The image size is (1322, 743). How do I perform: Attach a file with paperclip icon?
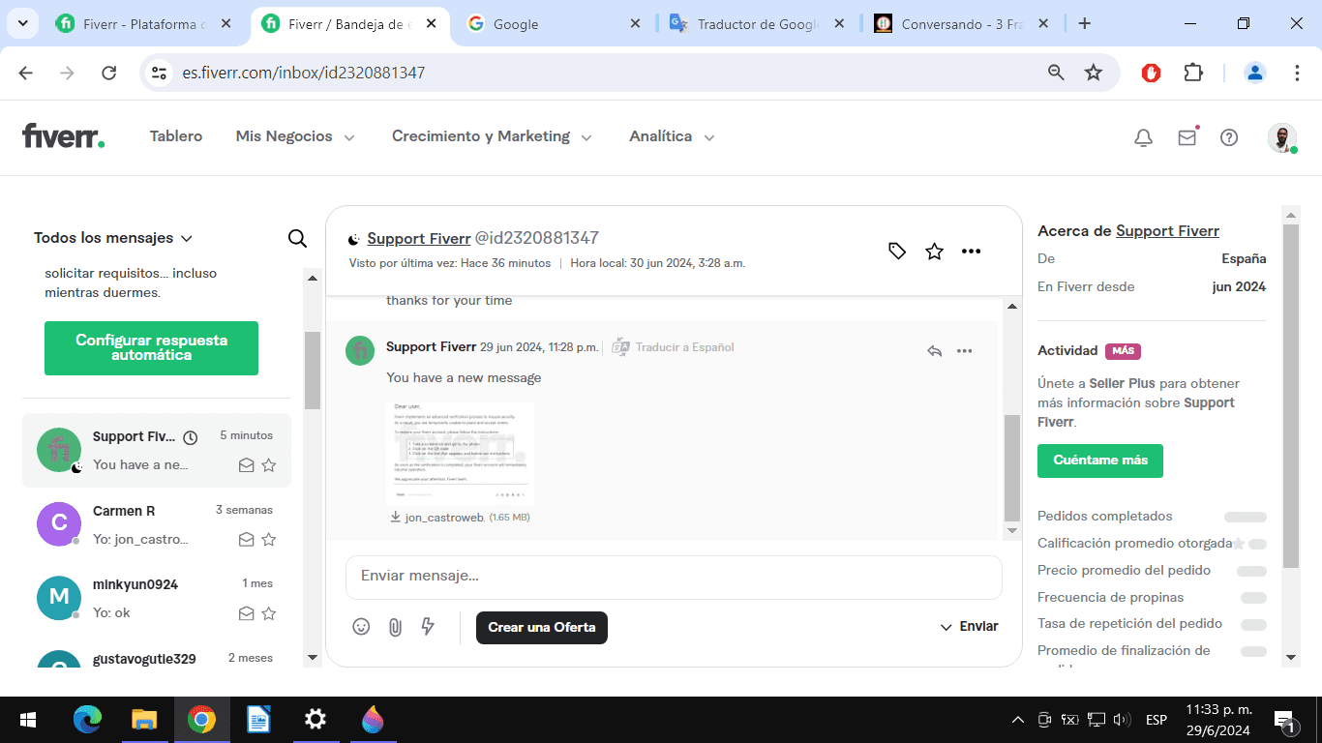(395, 627)
